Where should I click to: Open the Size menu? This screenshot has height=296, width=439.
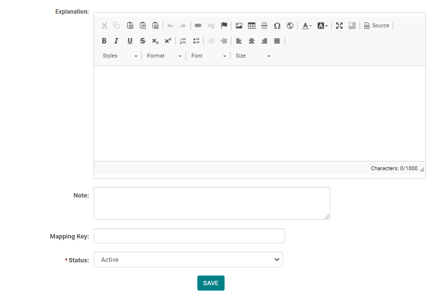(x=253, y=56)
